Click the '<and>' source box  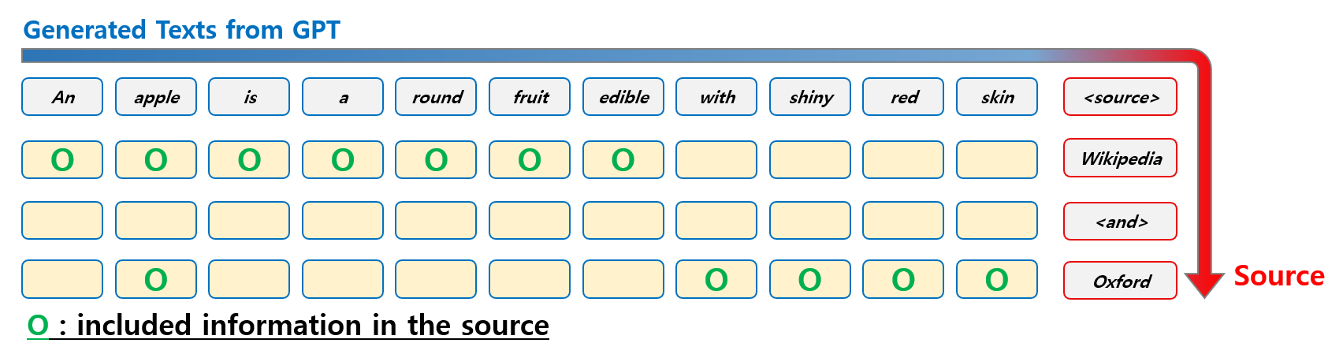(1120, 221)
